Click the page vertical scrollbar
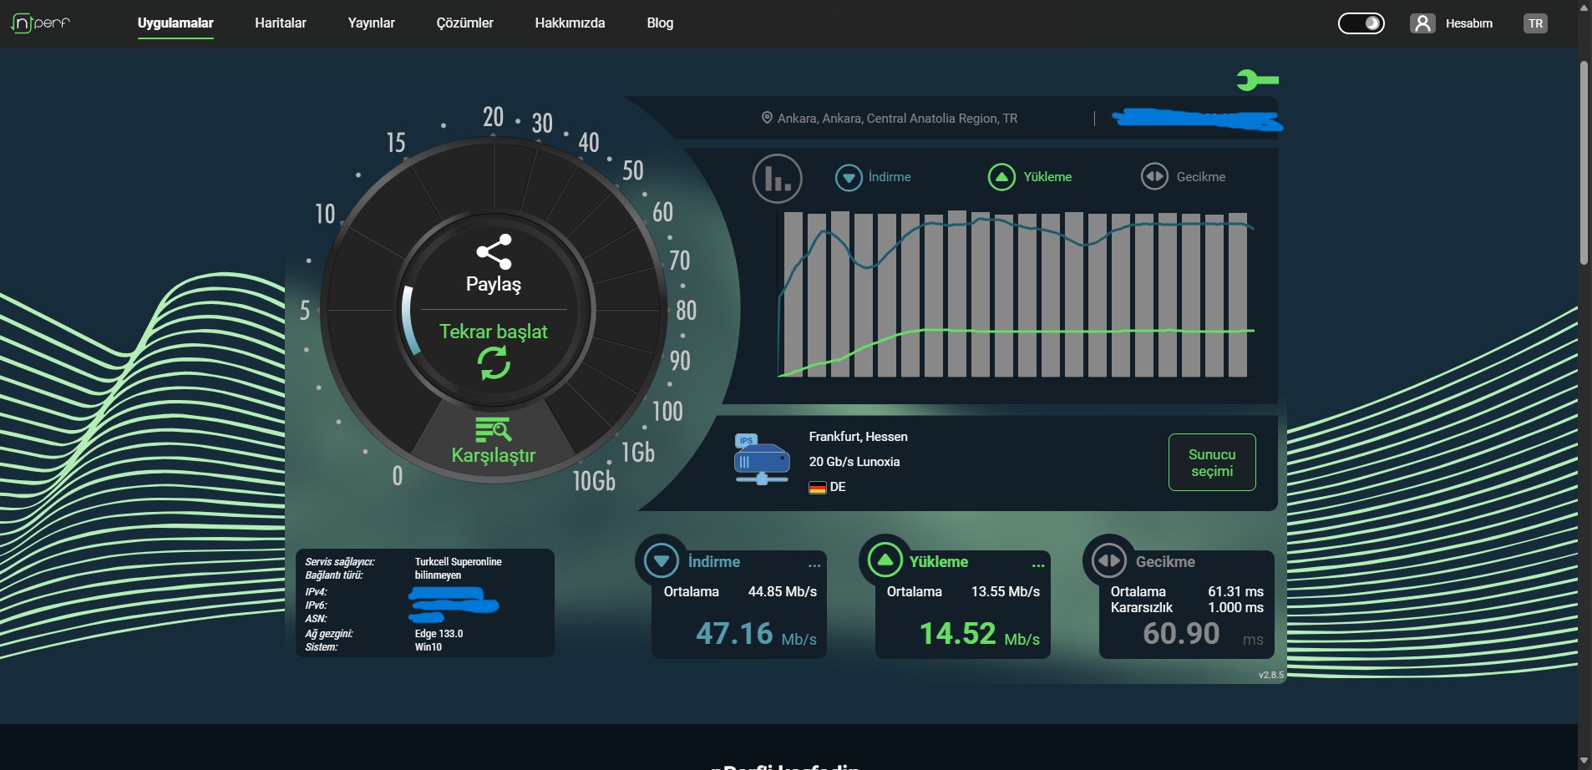Image resolution: width=1592 pixels, height=770 pixels. [x=1584, y=384]
